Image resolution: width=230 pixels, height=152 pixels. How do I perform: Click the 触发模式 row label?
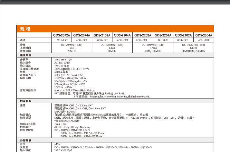point(25,114)
